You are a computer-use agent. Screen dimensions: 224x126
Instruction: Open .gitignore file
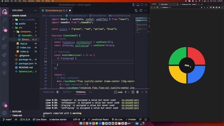(x=24, y=55)
